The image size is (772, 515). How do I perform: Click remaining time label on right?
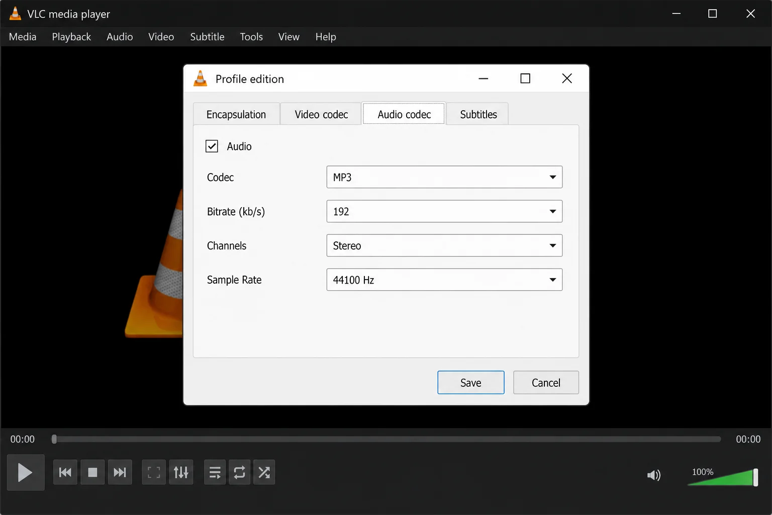click(748, 439)
